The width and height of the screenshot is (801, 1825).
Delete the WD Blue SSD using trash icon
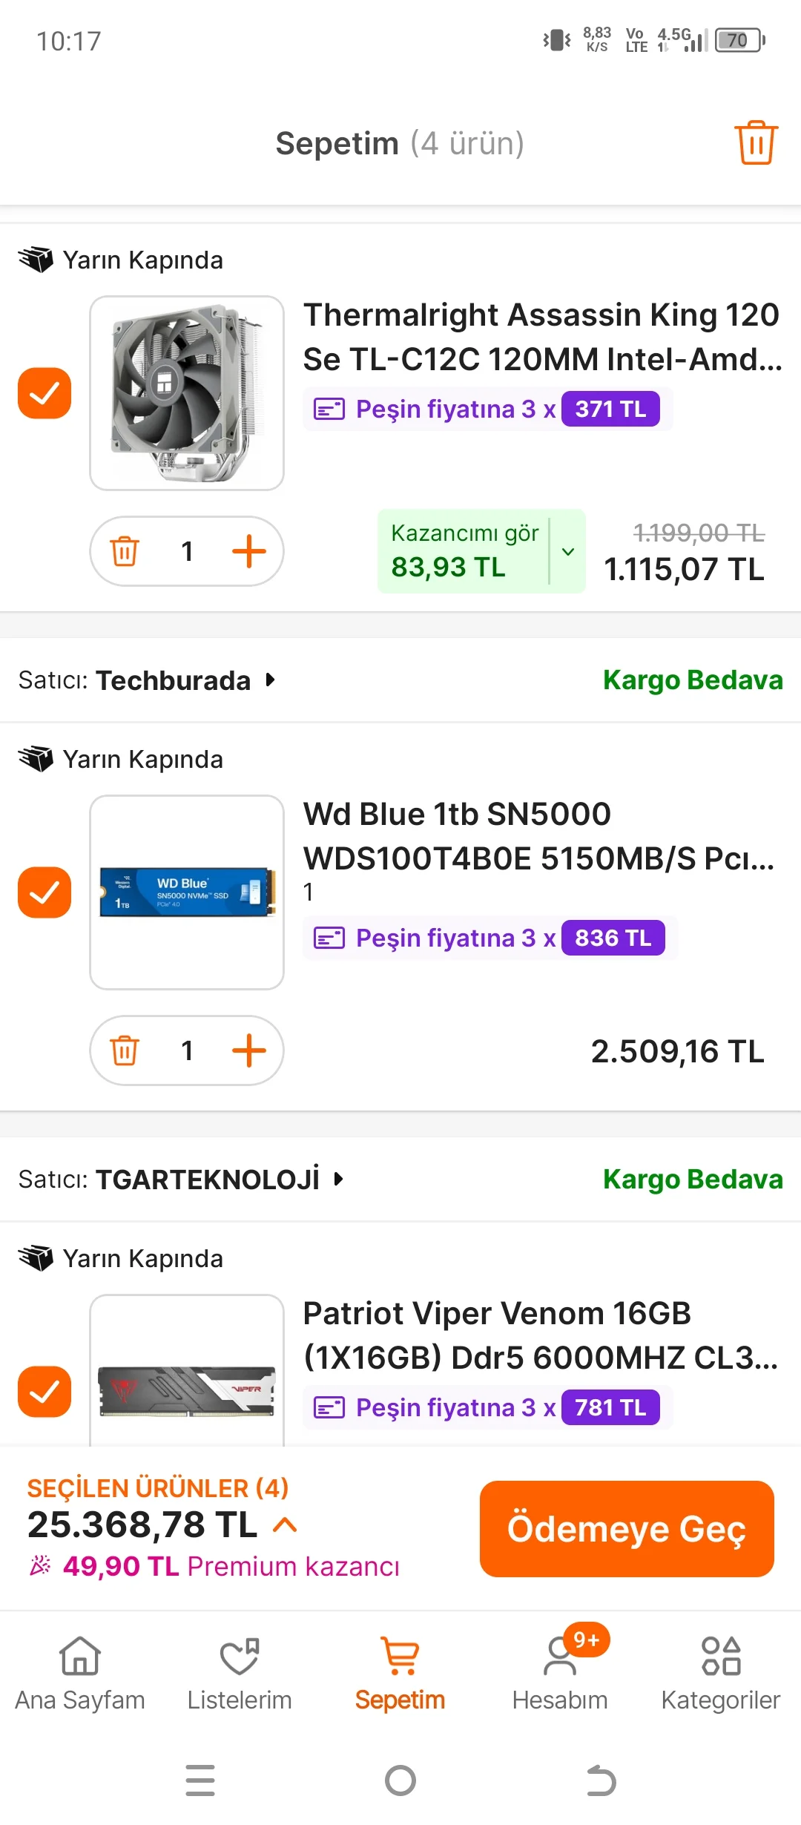[x=125, y=1050]
